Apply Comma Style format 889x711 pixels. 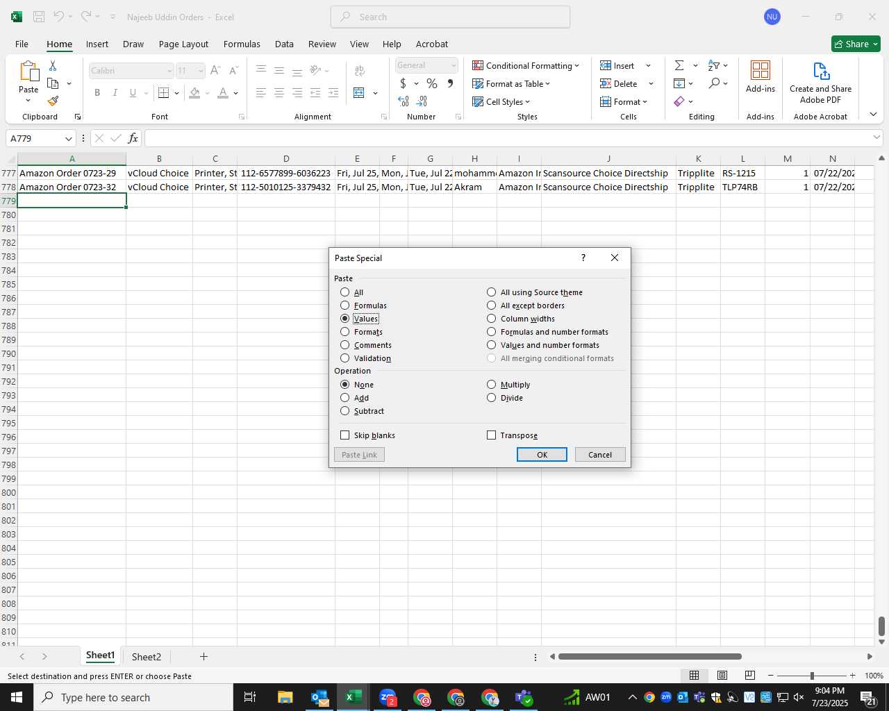pos(450,83)
